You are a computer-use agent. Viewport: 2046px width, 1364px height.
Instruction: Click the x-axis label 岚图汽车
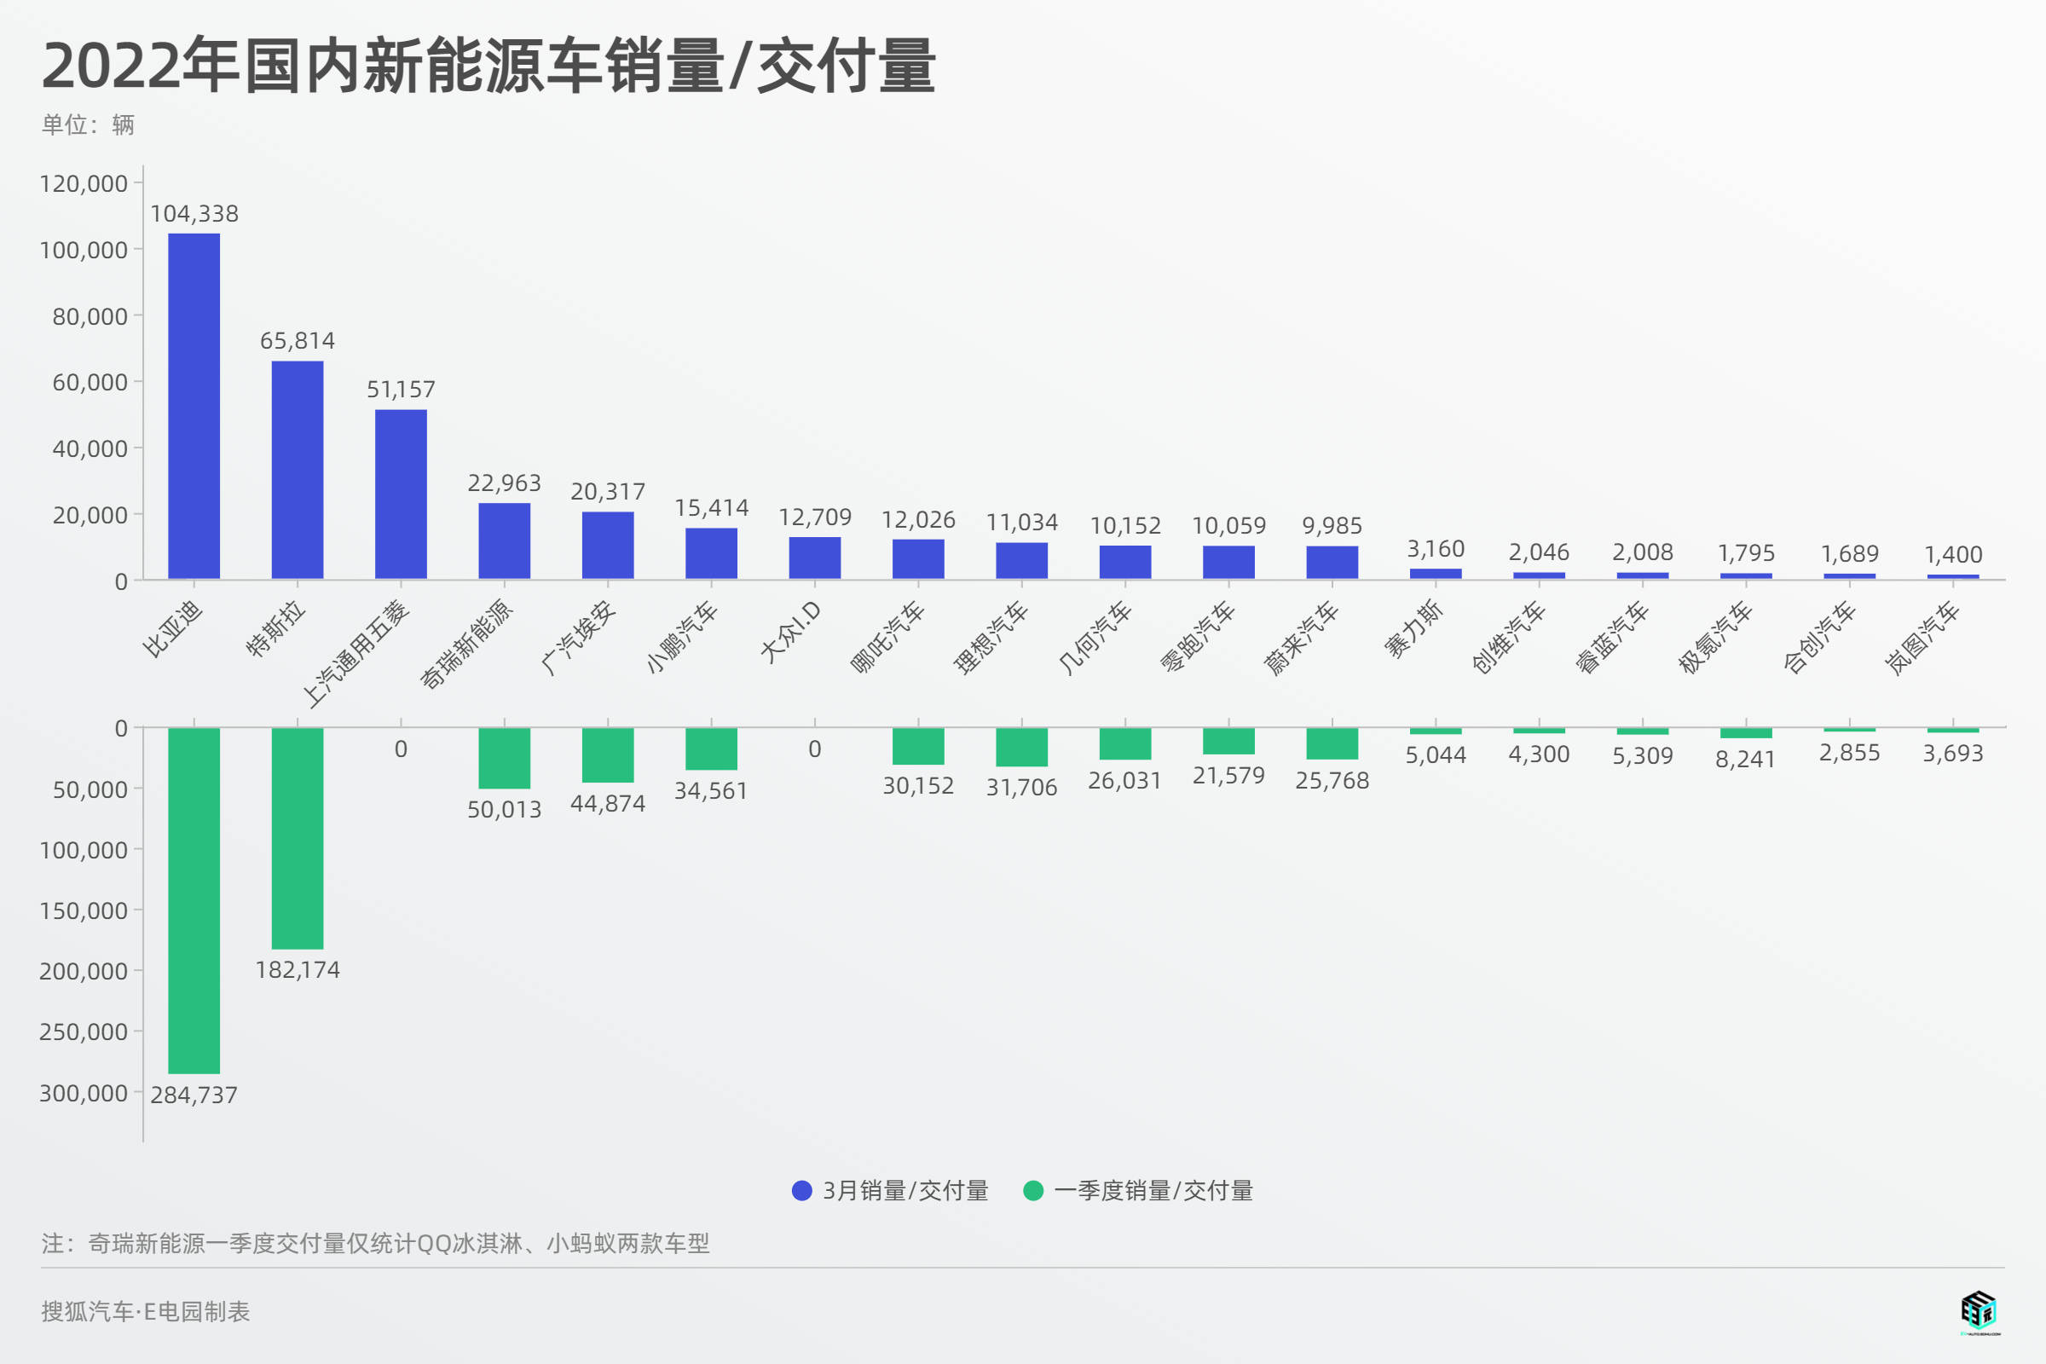click(x=1923, y=637)
